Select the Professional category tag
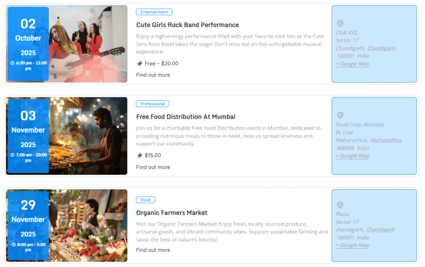The height and width of the screenshot is (267, 425). (x=153, y=104)
